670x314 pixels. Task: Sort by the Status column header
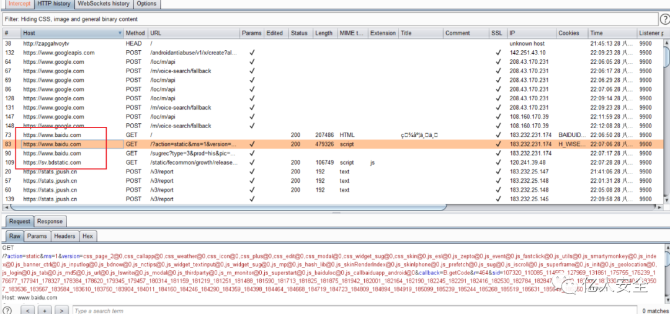coord(300,33)
